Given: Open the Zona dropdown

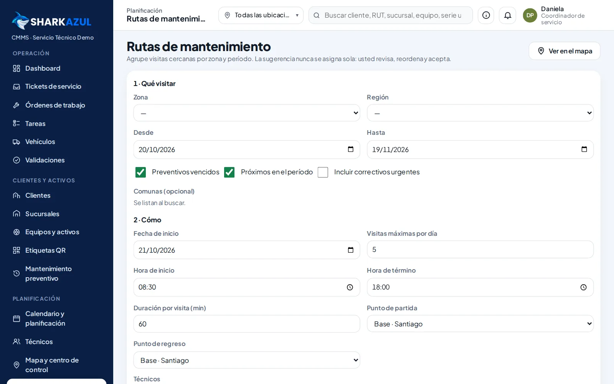Looking at the screenshot, I should [247, 113].
